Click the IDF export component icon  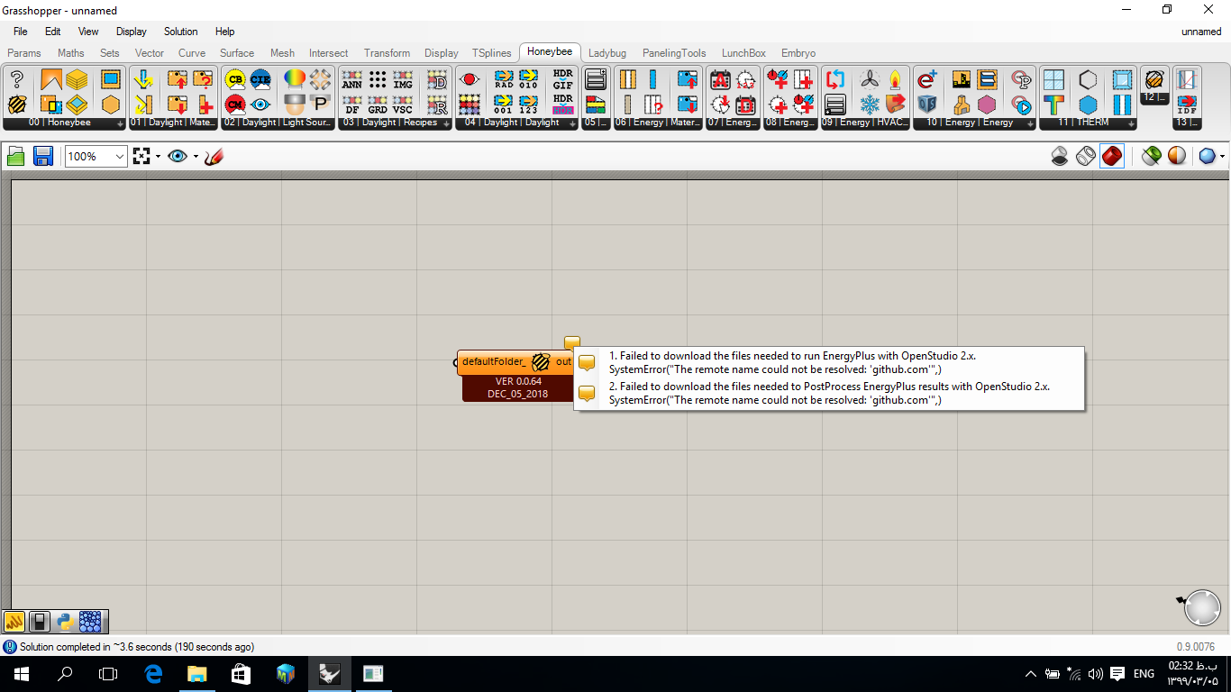tap(1187, 105)
